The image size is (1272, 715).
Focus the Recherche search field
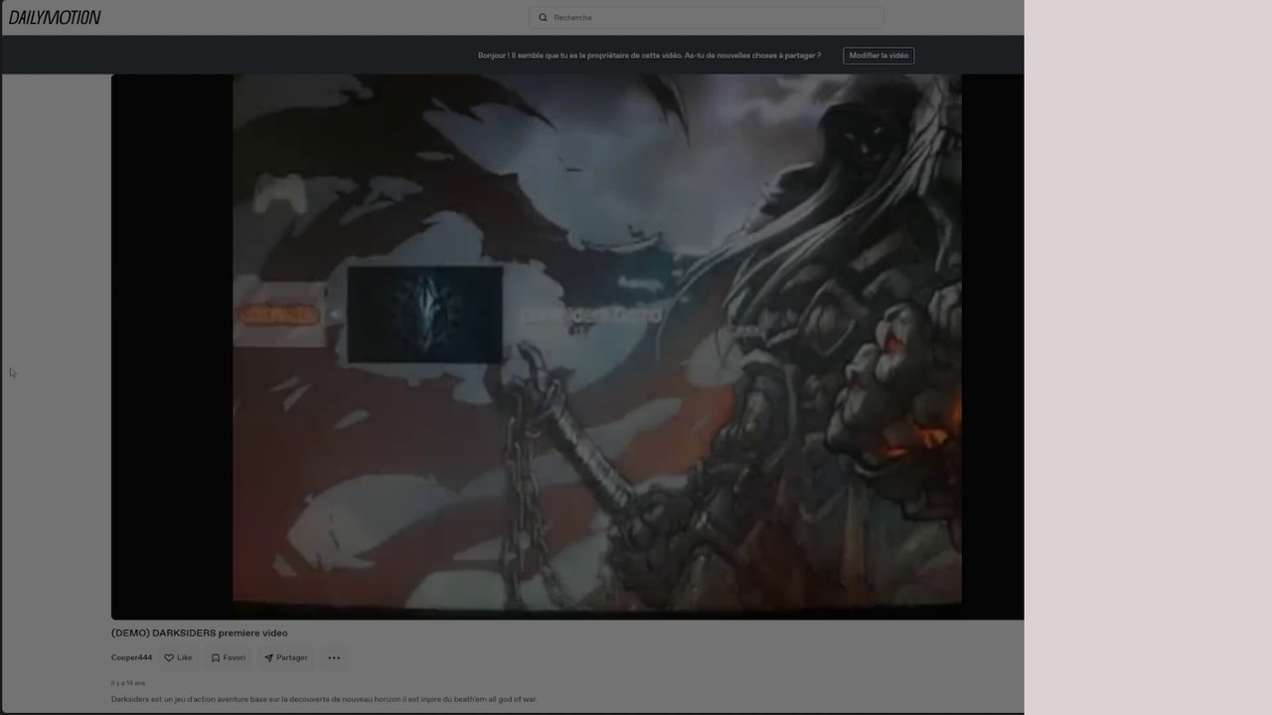click(x=711, y=18)
